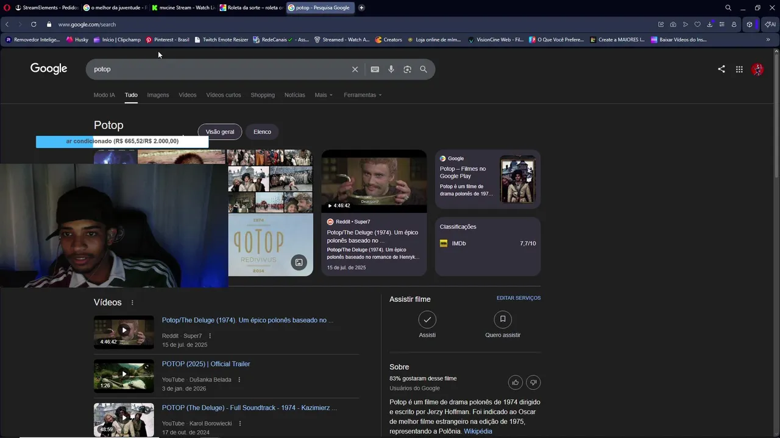This screenshot has height=438, width=780.
Task: Open the tab search magnifier in title bar
Action: pos(728,8)
